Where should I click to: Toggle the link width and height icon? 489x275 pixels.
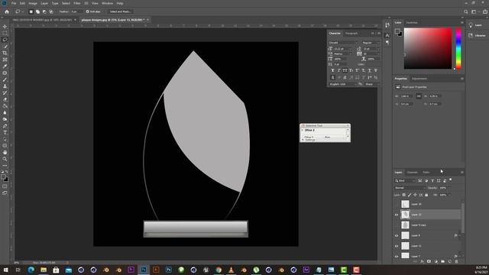(x=419, y=96)
